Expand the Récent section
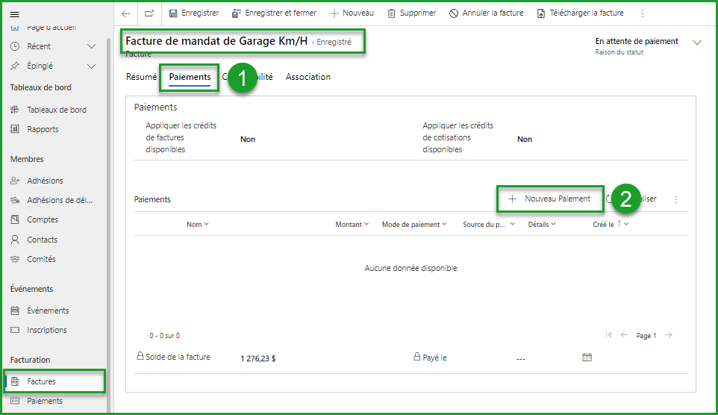This screenshot has height=415, width=718. [92, 46]
